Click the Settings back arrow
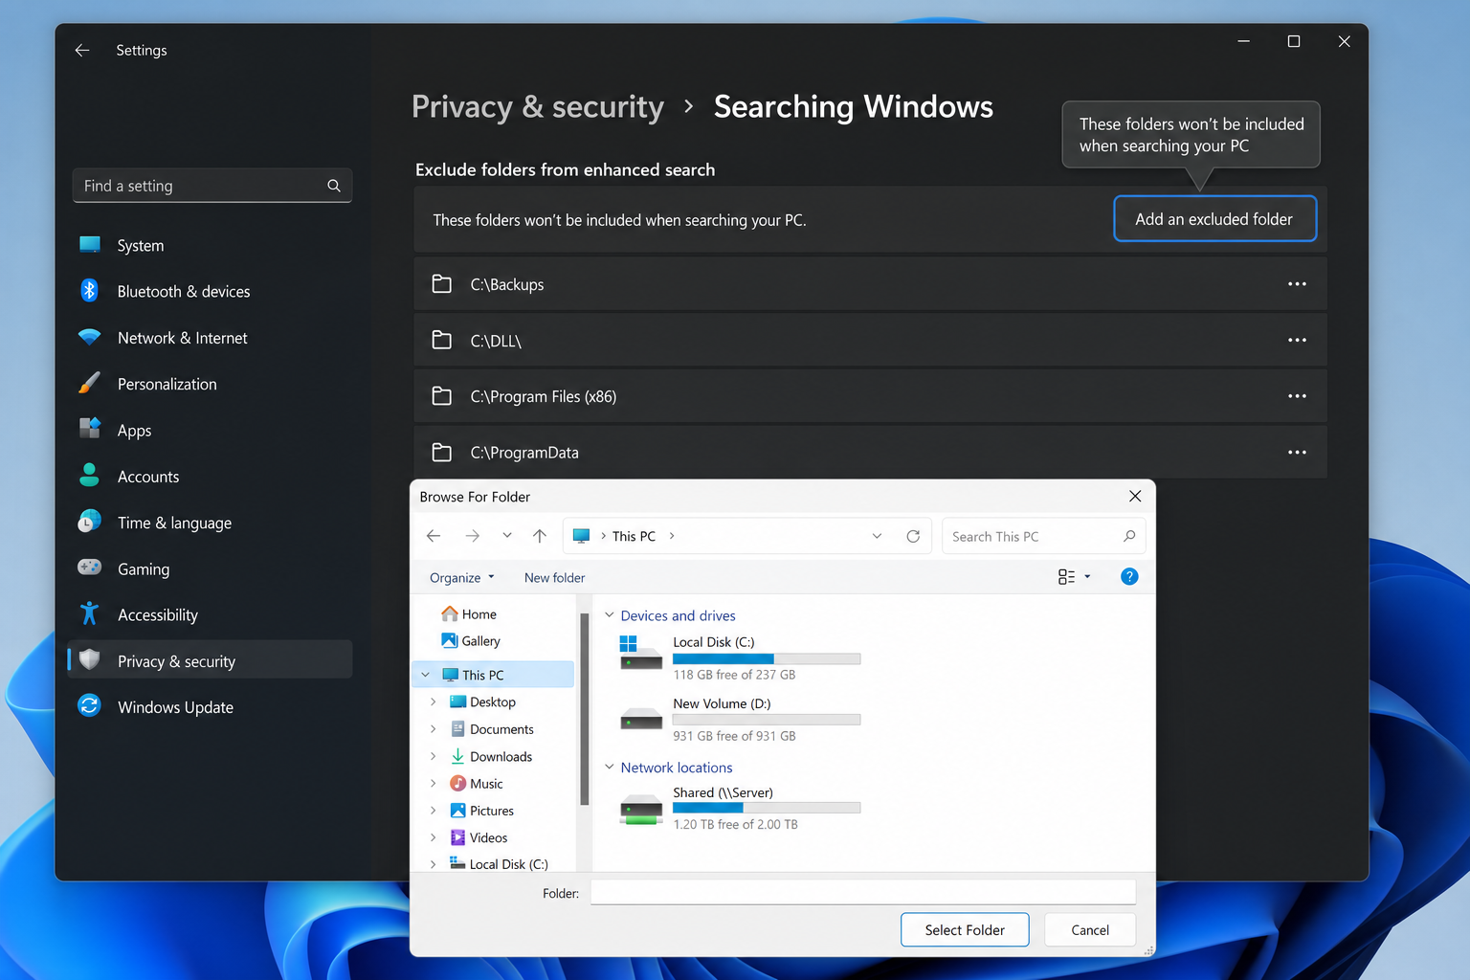The height and width of the screenshot is (980, 1470). pos(82,50)
